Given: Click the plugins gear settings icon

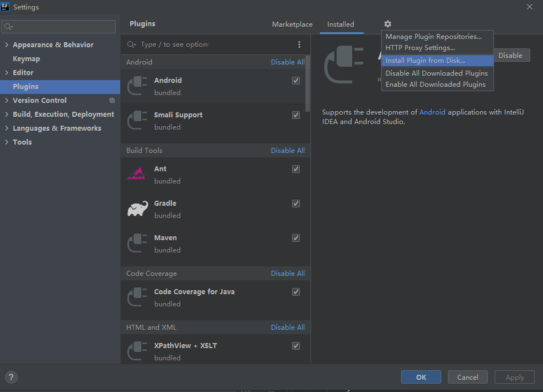Looking at the screenshot, I should pyautogui.click(x=388, y=24).
